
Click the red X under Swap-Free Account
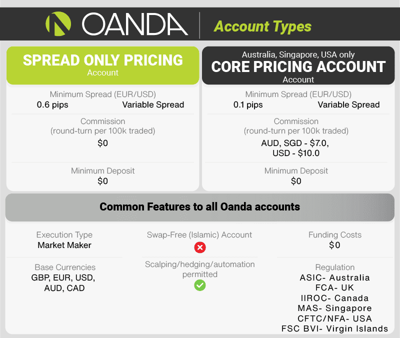coord(200,247)
